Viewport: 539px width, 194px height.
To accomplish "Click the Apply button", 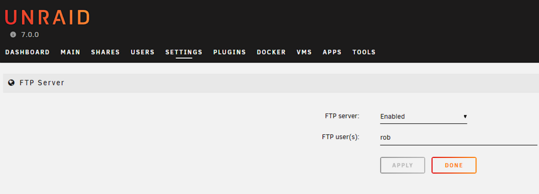I will click(x=403, y=165).
